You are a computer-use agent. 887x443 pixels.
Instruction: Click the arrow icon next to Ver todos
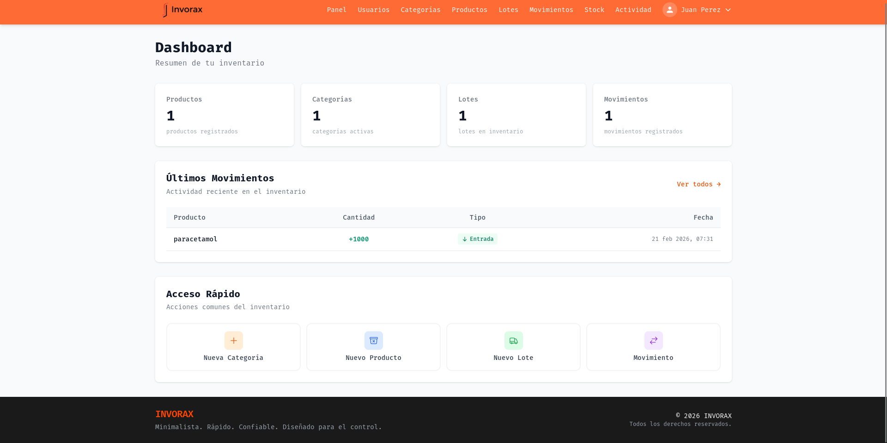(718, 184)
